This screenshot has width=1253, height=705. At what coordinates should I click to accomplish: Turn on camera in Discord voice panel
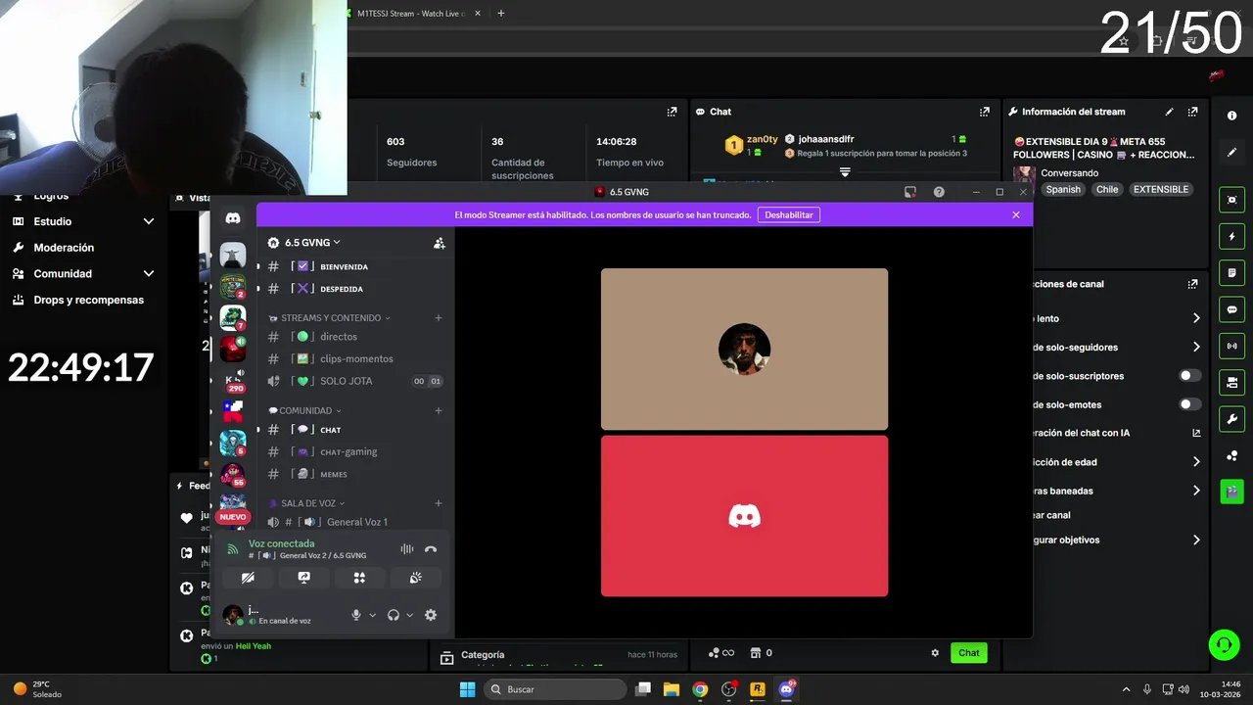point(248,578)
